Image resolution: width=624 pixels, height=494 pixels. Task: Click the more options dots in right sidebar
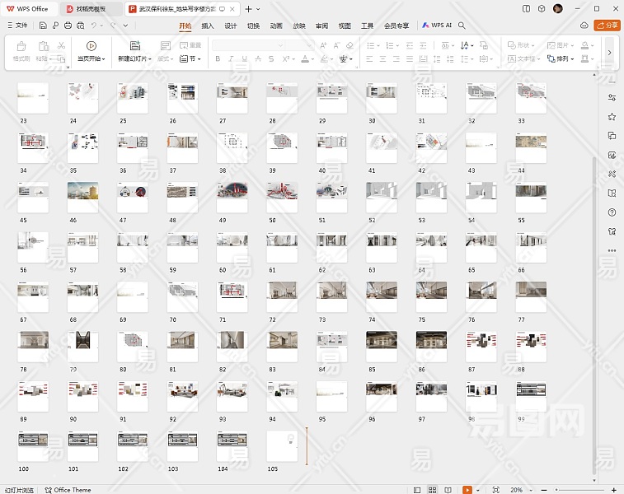point(612,250)
